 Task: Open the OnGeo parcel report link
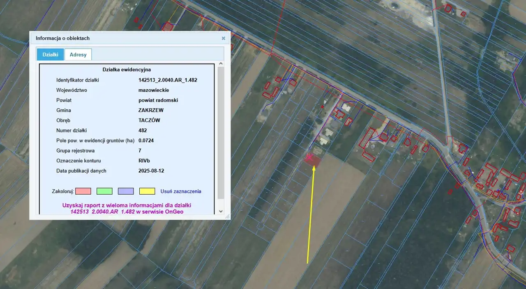pyautogui.click(x=127, y=208)
